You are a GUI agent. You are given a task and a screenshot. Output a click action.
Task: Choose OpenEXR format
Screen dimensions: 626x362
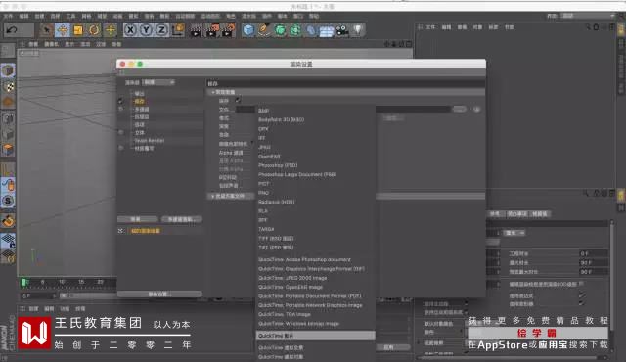[269, 157]
